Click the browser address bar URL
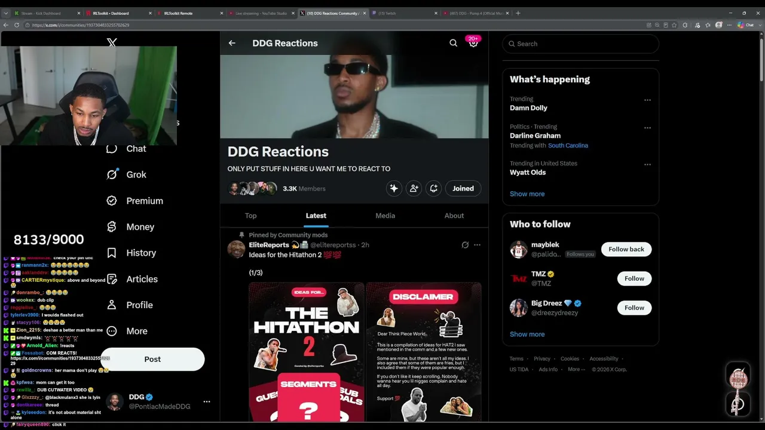 point(81,25)
